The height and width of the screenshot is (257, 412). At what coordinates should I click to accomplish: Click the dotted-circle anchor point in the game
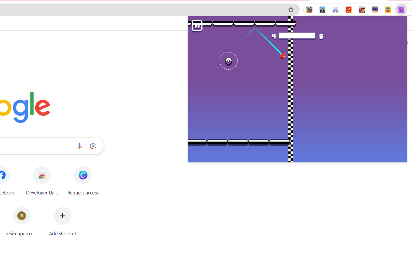tap(229, 61)
